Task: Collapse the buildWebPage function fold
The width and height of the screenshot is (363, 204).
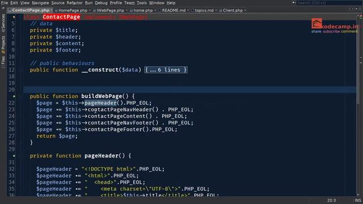Action: coord(20,96)
